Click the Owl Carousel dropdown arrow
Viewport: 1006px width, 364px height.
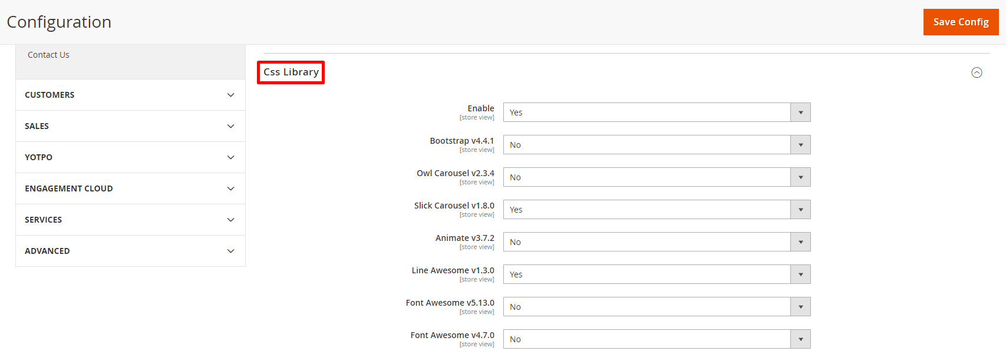(800, 177)
